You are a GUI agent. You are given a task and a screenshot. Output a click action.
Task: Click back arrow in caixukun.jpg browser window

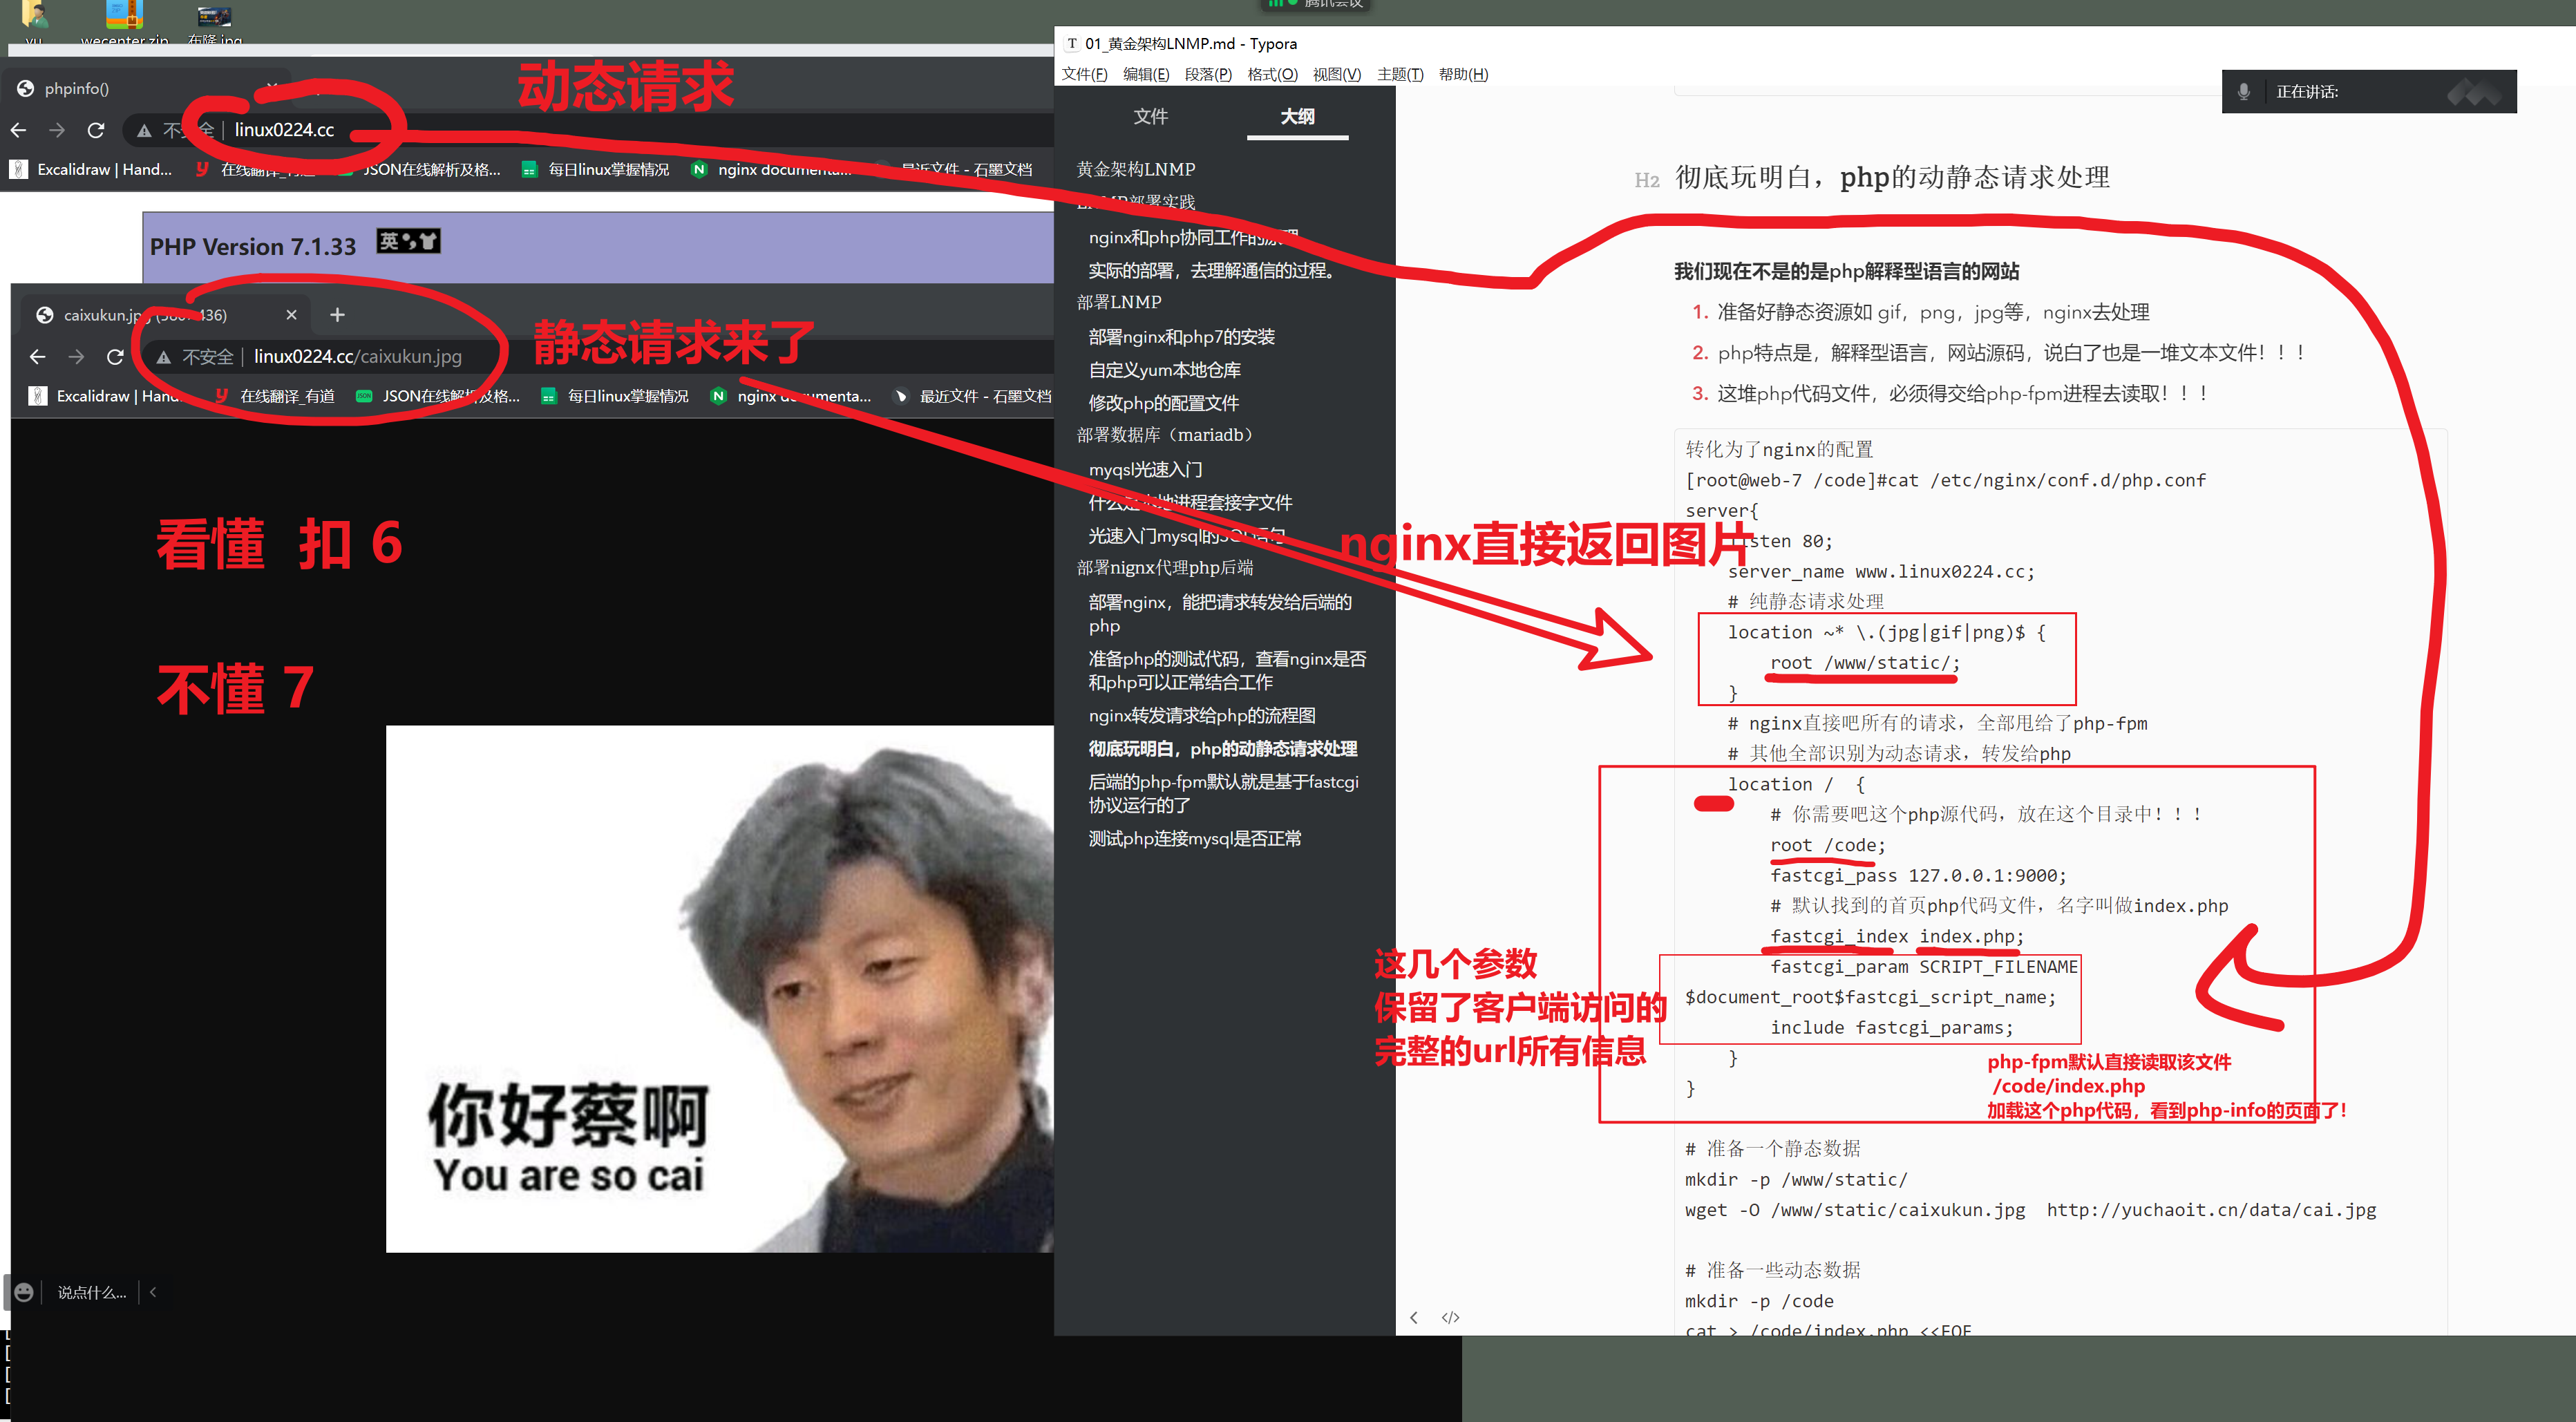tap(37, 357)
